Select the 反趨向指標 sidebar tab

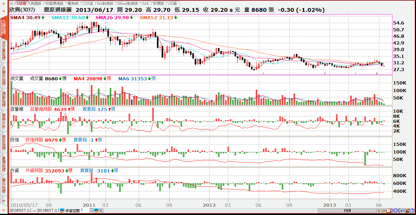click(4, 76)
